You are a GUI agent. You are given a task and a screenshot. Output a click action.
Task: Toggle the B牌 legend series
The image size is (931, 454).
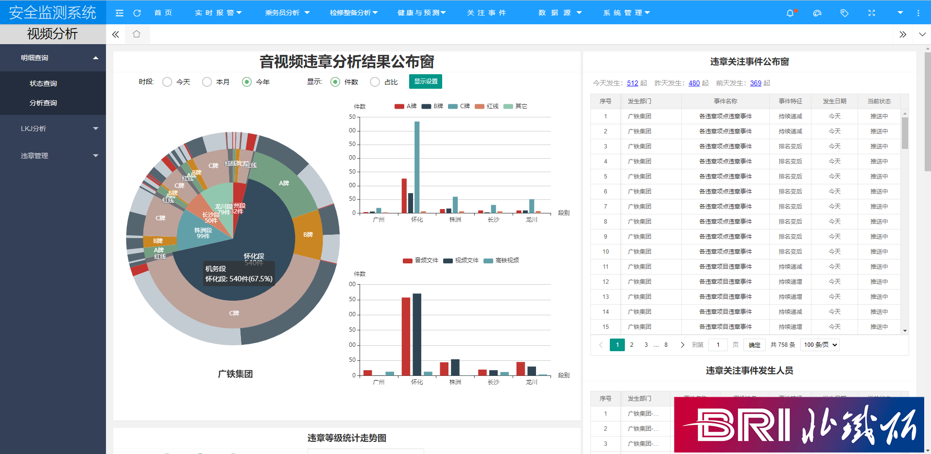pyautogui.click(x=432, y=106)
